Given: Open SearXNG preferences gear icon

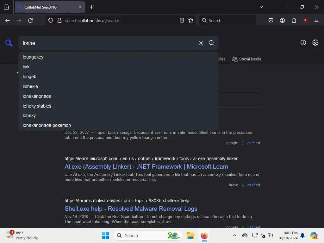Looking at the screenshot, I should [315, 43].
